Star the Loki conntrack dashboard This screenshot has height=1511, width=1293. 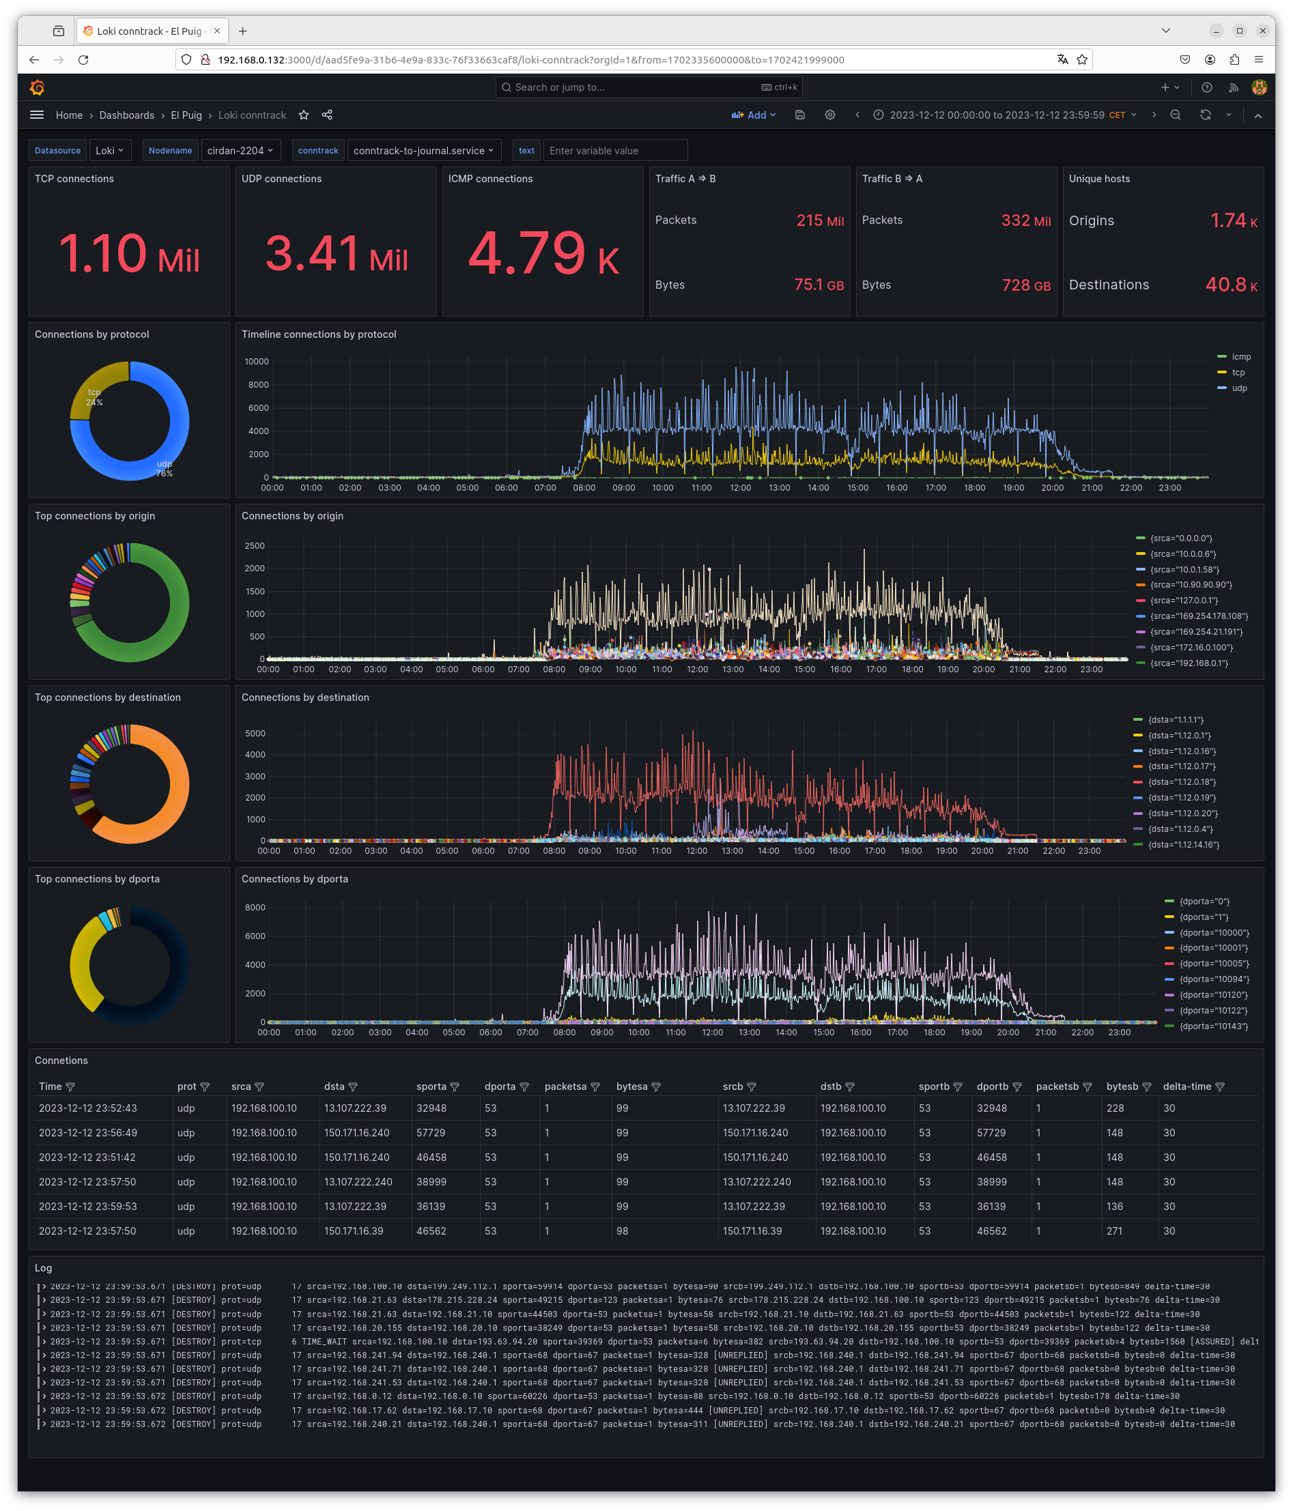(303, 115)
